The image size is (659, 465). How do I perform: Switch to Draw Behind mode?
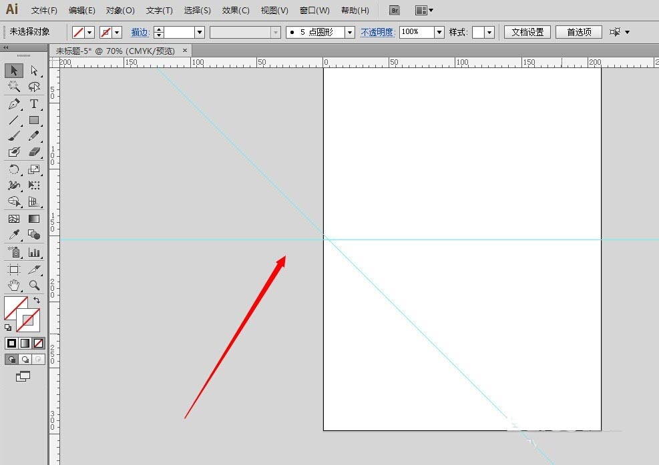tap(25, 360)
